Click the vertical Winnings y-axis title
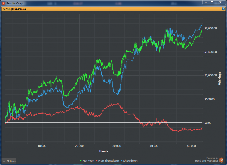 (220, 80)
